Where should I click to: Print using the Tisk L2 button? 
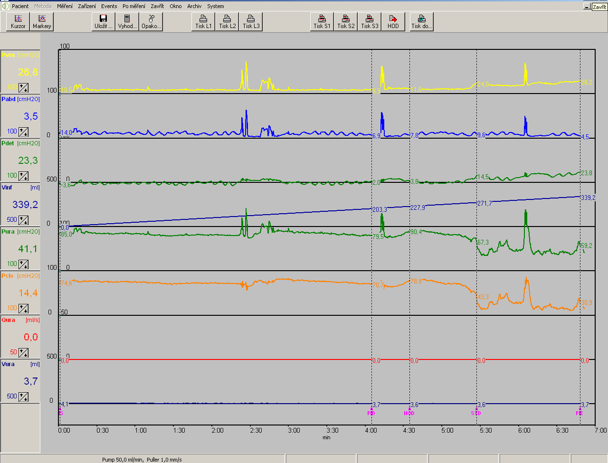pyautogui.click(x=227, y=22)
